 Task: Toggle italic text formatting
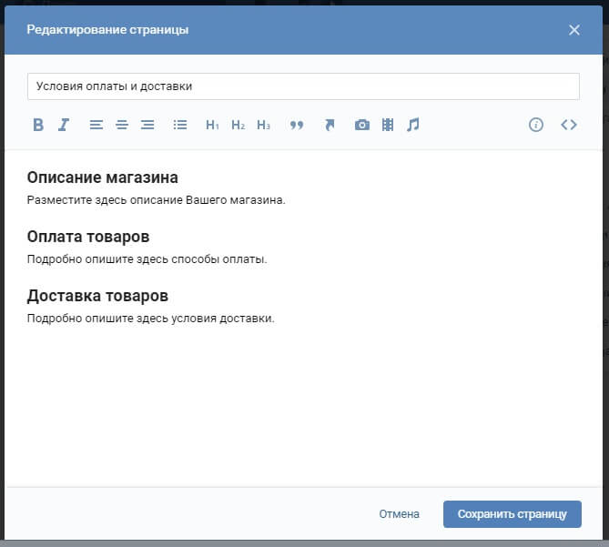(64, 126)
